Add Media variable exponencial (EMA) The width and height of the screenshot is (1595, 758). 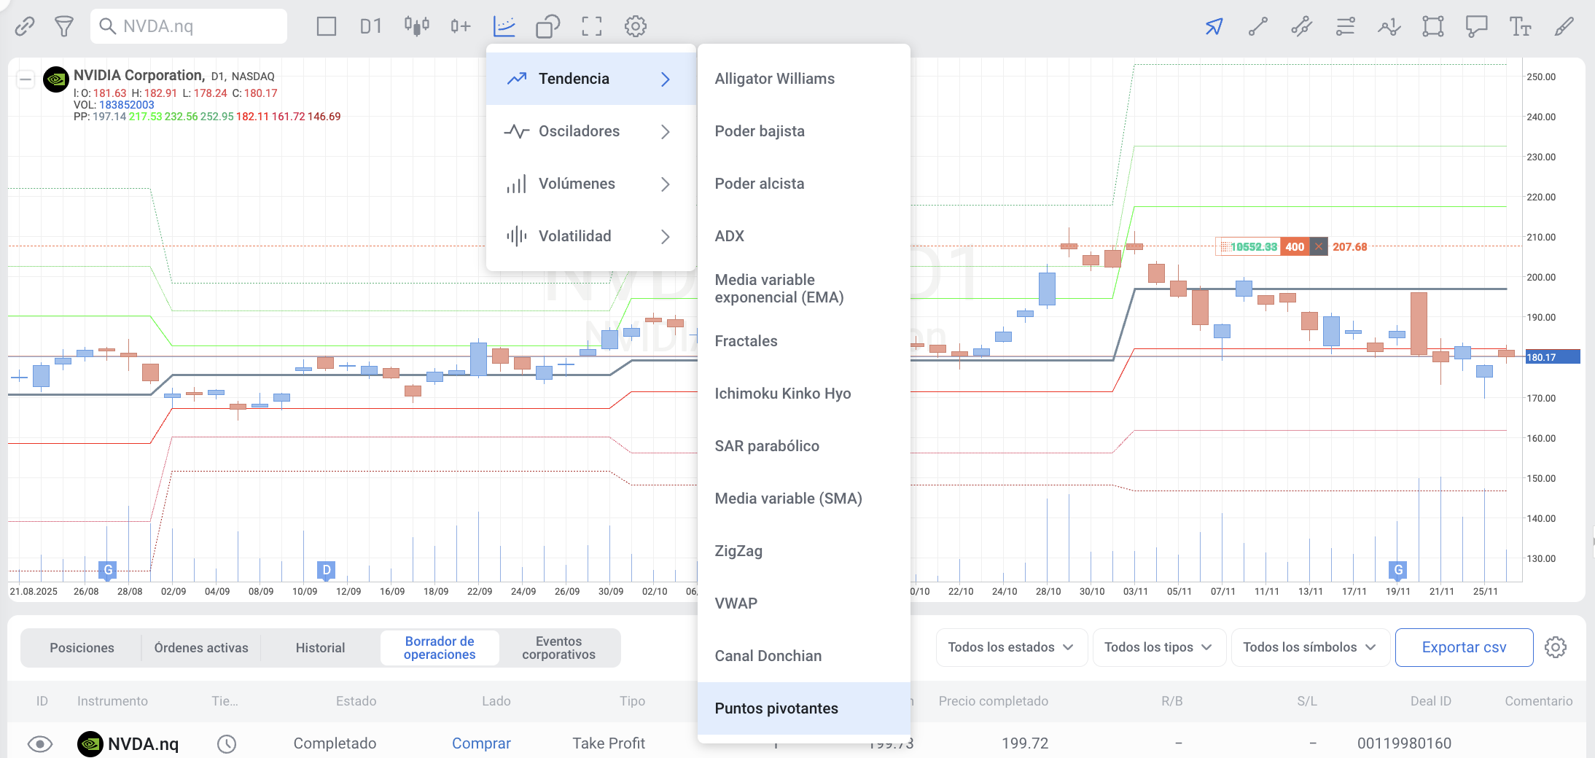pos(804,289)
